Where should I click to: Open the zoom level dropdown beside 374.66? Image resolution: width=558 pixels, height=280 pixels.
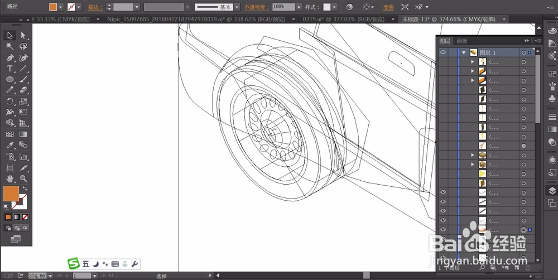click(50, 276)
